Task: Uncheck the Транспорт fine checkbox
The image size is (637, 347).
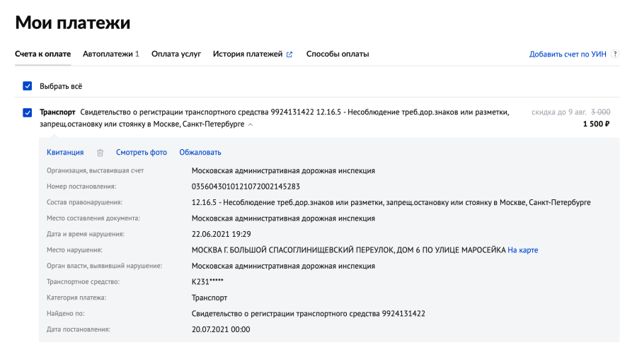Action: tap(28, 112)
